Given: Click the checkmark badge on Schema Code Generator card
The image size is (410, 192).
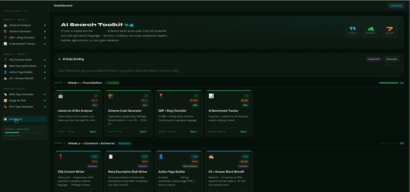Looking at the screenshot, I should pyautogui.click(x=146, y=96).
